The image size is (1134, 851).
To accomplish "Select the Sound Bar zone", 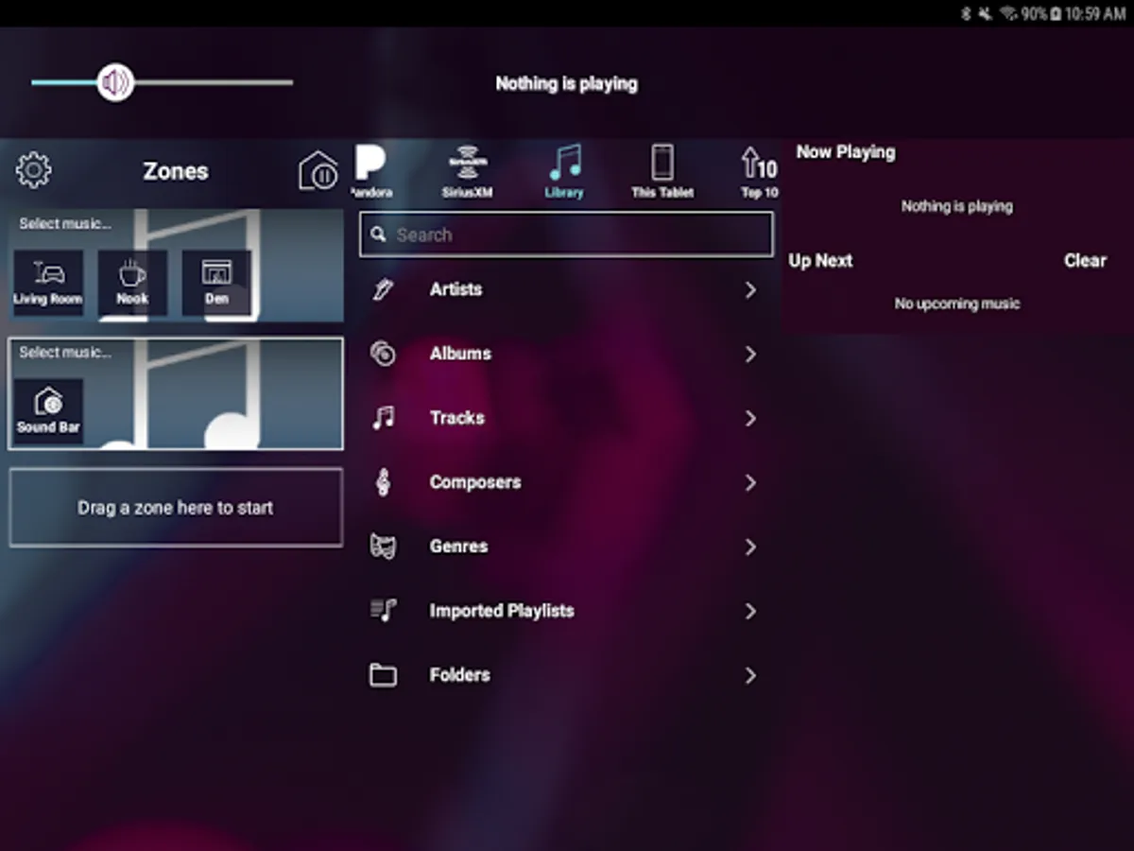I will point(48,411).
